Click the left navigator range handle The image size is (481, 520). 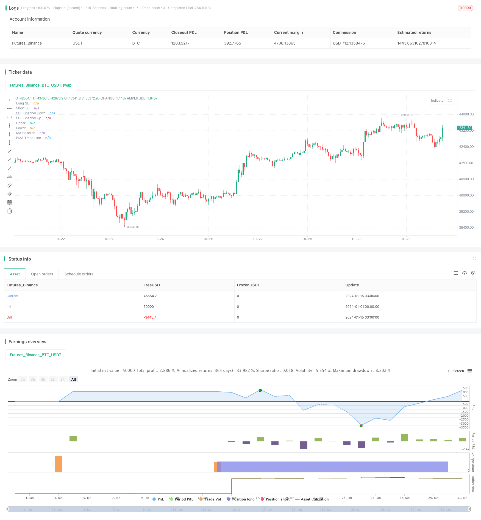(x=8, y=509)
